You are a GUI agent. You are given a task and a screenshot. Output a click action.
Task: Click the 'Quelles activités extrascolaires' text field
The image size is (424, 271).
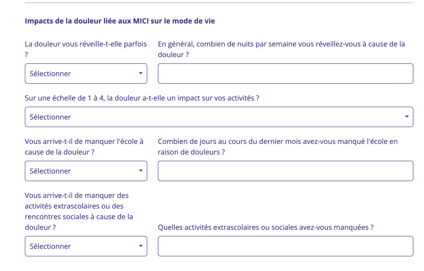tap(286, 246)
